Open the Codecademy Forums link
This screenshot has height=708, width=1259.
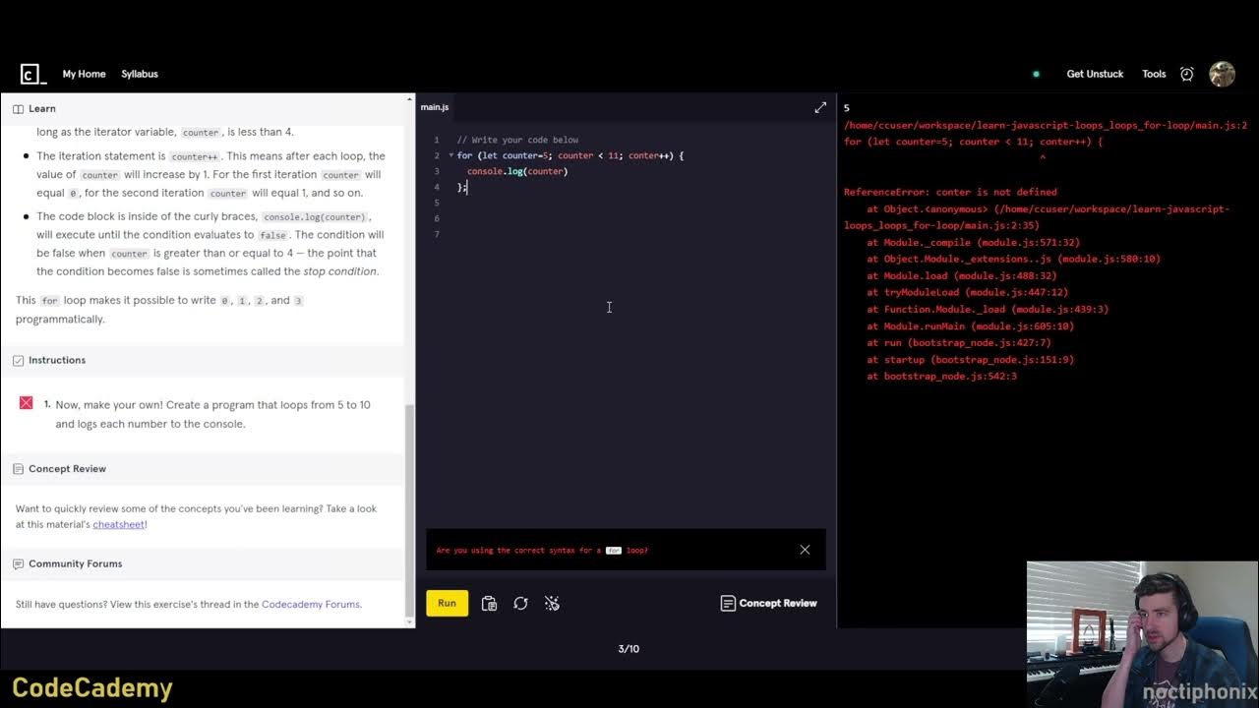click(311, 604)
